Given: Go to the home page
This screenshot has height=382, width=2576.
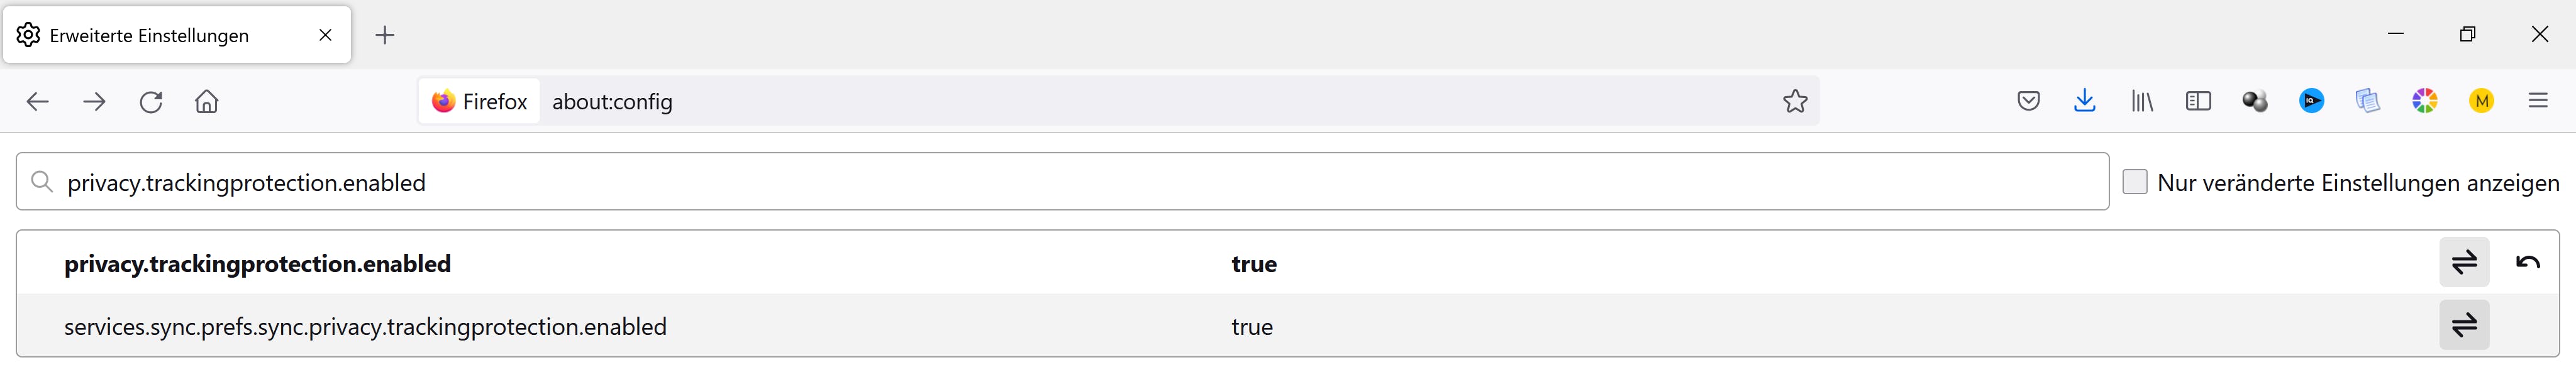Looking at the screenshot, I should tap(207, 101).
